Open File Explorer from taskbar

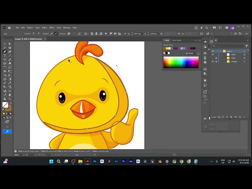[80, 161]
